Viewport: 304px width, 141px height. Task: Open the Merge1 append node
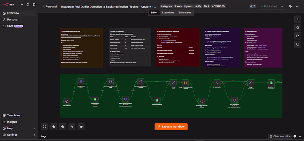click(173, 83)
